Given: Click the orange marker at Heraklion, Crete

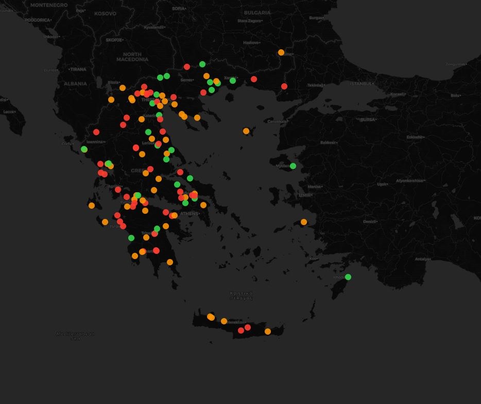Looking at the screenshot, I should click(224, 321).
